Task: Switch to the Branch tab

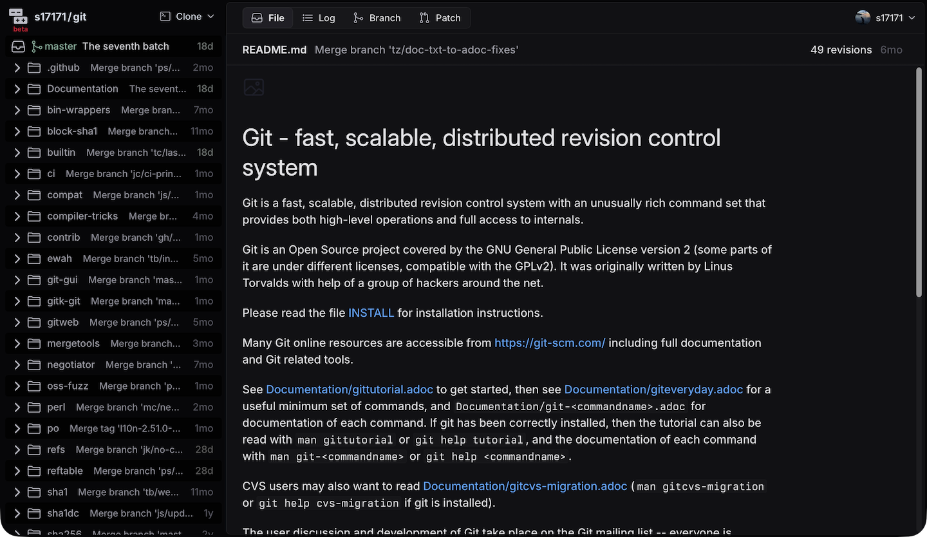Action: point(377,18)
